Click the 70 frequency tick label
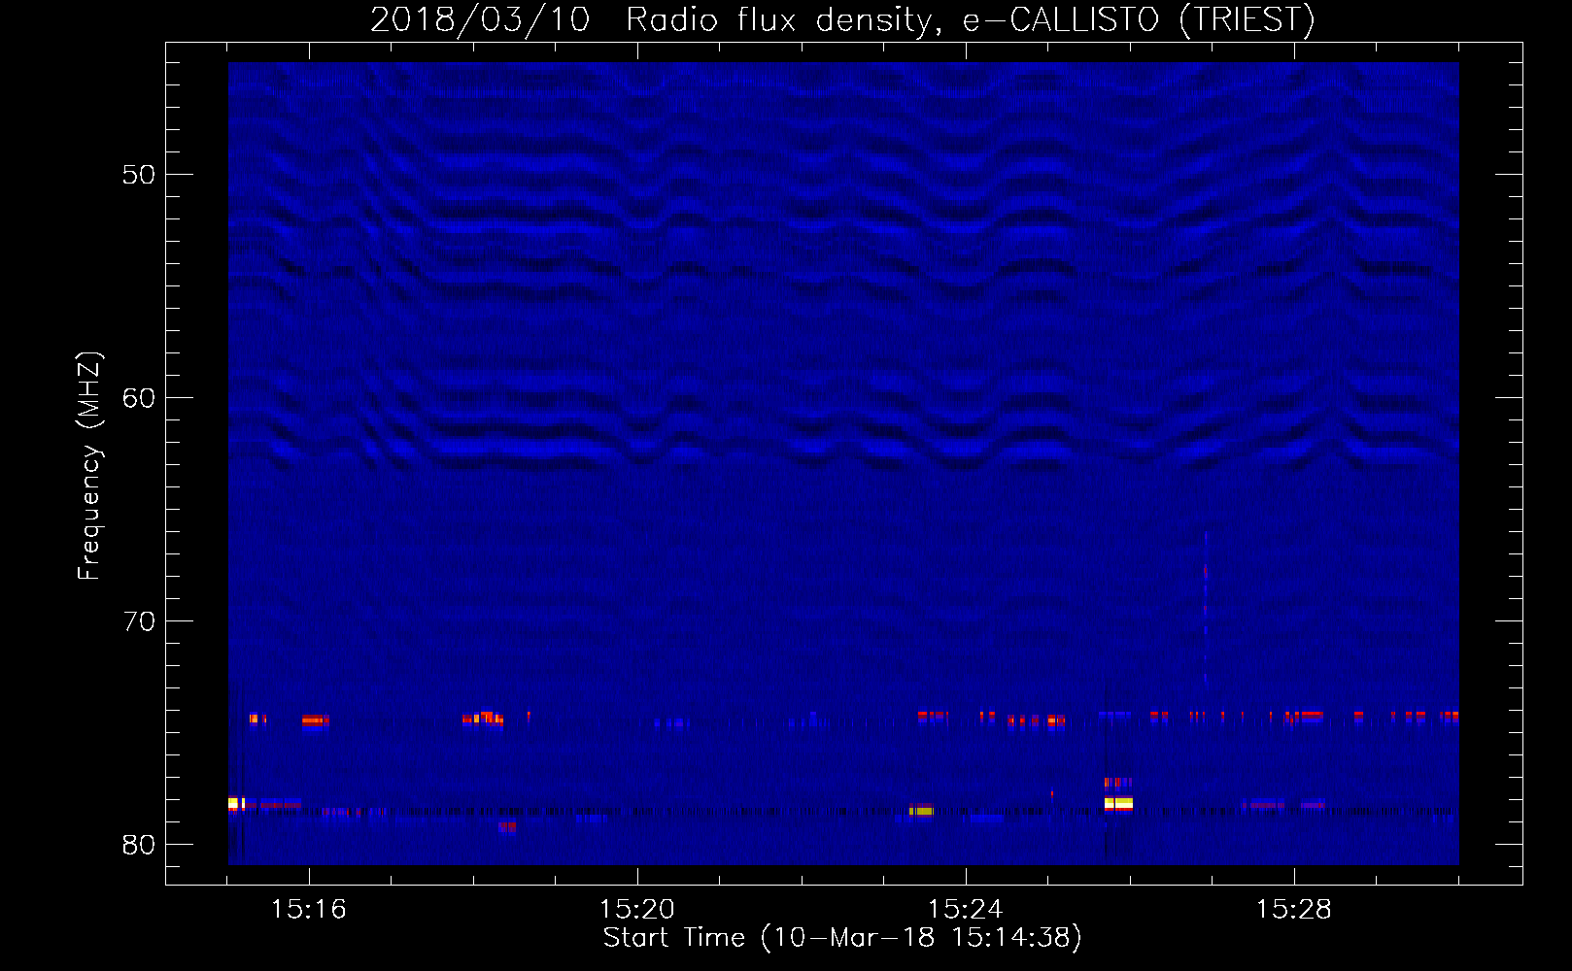Image resolution: width=1572 pixels, height=971 pixels. (139, 621)
